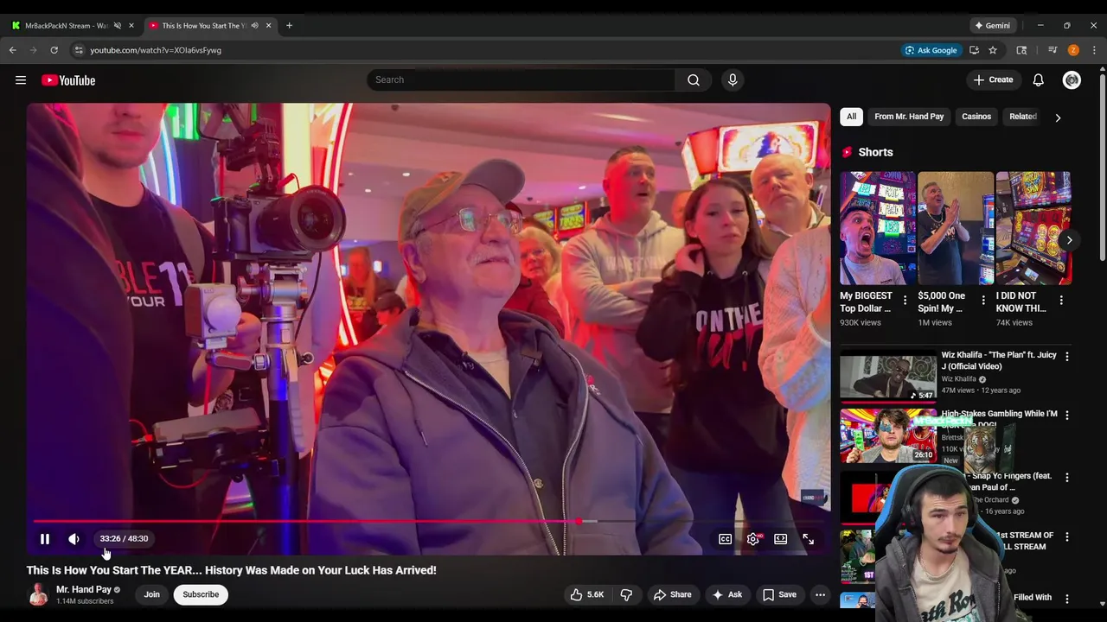
Task: Open more actions ellipsis below the video
Action: pyautogui.click(x=820, y=594)
